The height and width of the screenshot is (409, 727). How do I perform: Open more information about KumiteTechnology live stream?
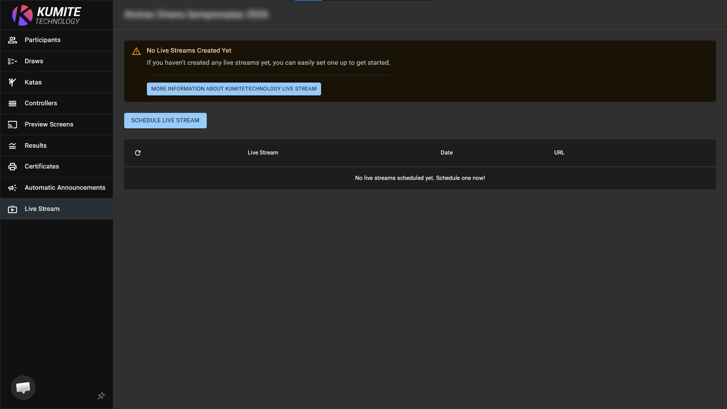tap(234, 89)
